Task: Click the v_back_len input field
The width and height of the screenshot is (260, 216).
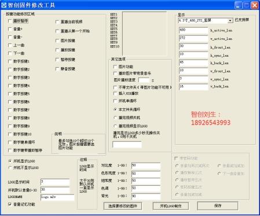Action: point(193,87)
